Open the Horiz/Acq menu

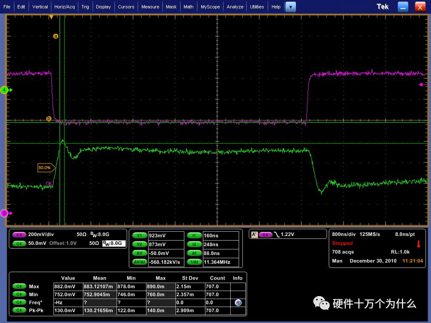(64, 7)
